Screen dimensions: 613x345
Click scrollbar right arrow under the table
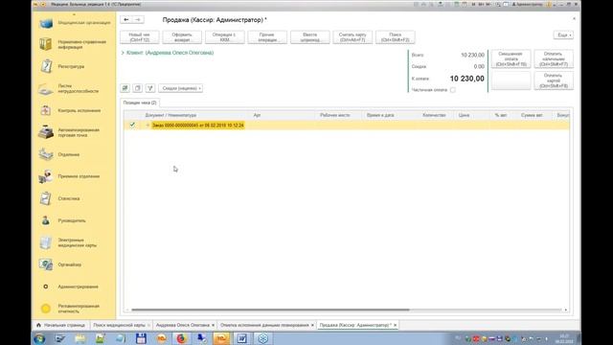[566, 310]
